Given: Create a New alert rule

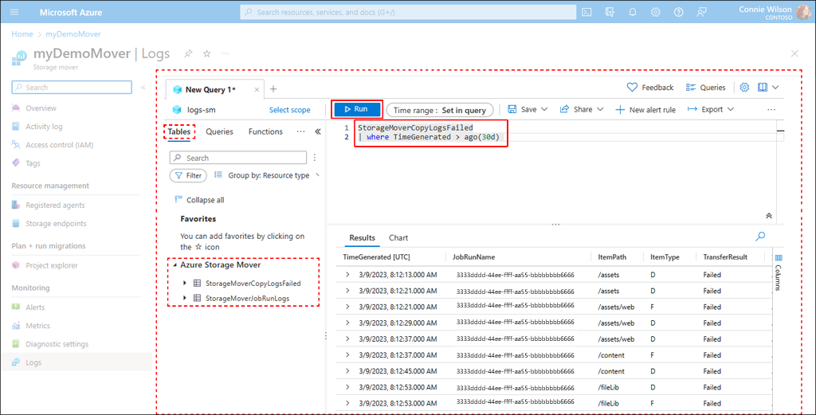Looking at the screenshot, I should pyautogui.click(x=645, y=110).
